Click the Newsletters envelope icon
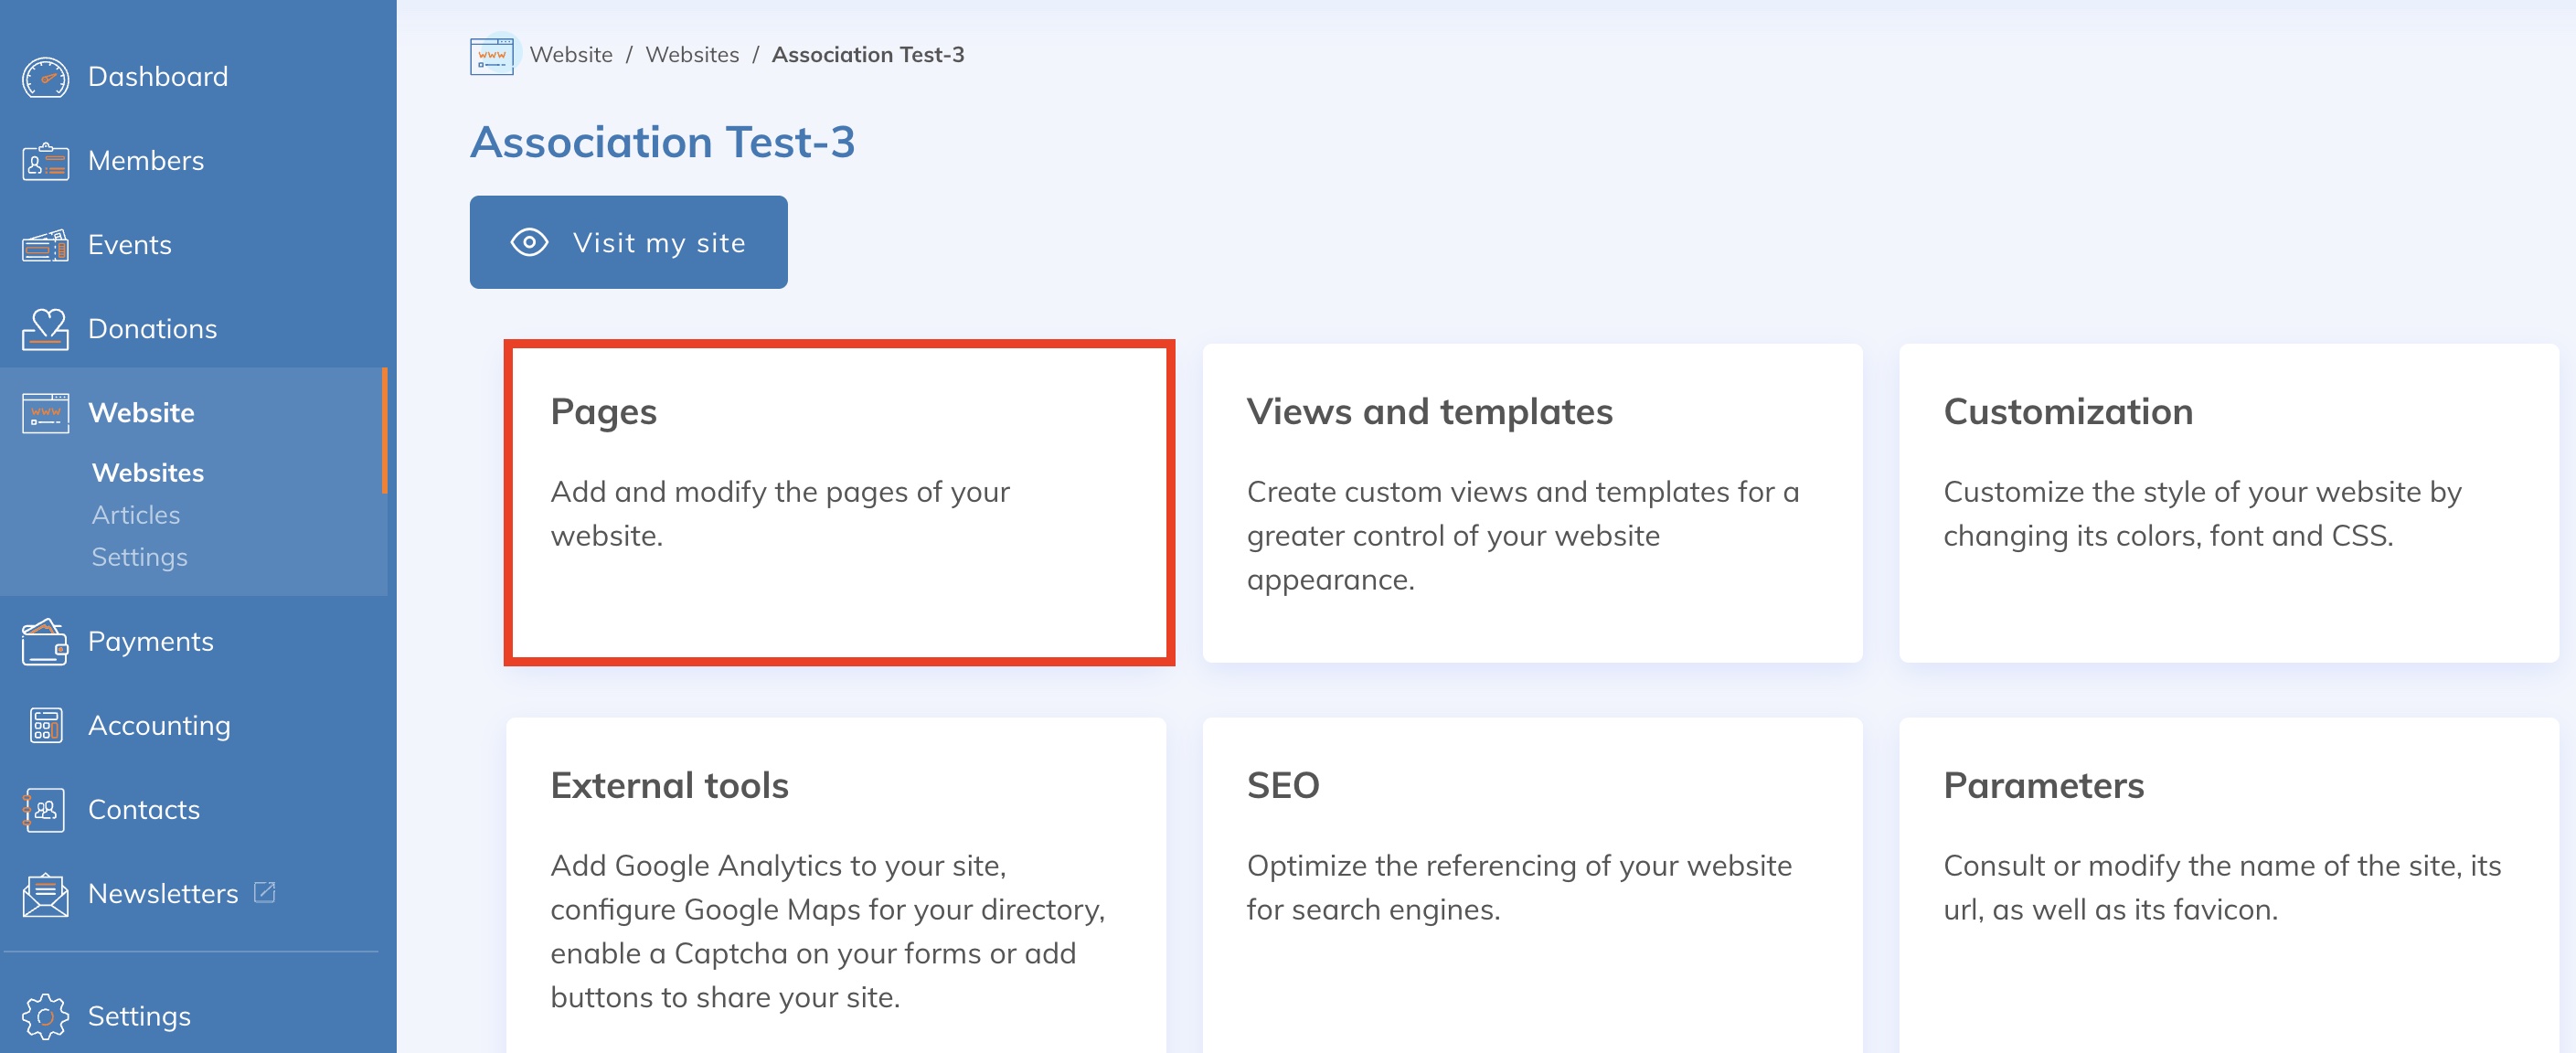 click(45, 894)
